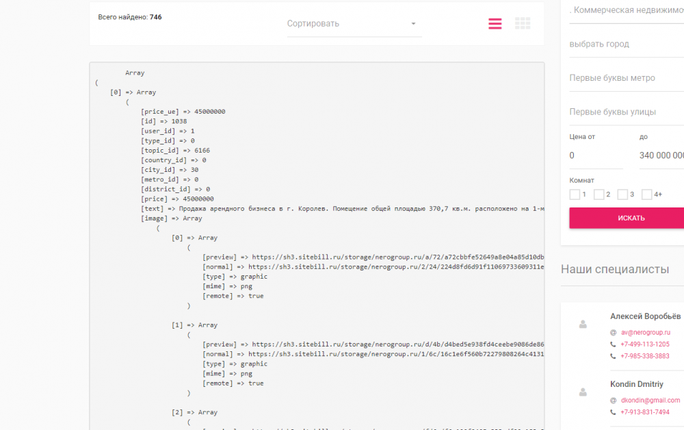Open email link av@nerogroup.ru
684x430 pixels.
(x=646, y=332)
